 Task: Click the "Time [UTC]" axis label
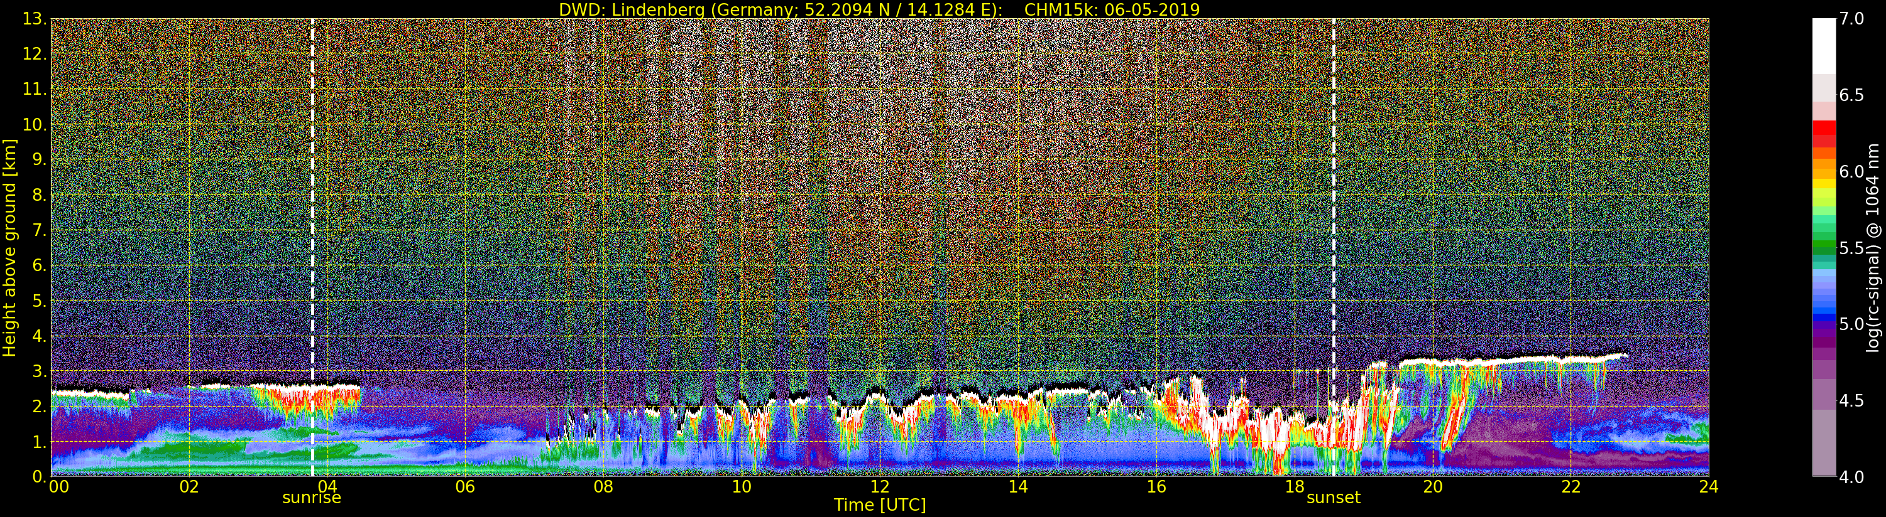click(x=880, y=504)
